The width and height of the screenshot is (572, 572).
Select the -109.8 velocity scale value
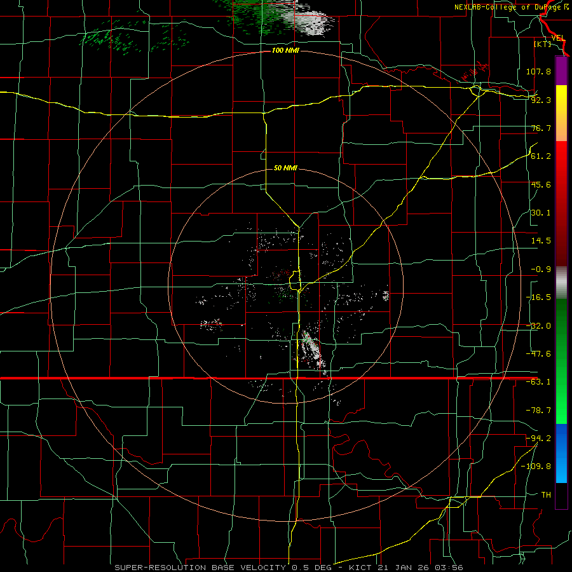coord(536,466)
